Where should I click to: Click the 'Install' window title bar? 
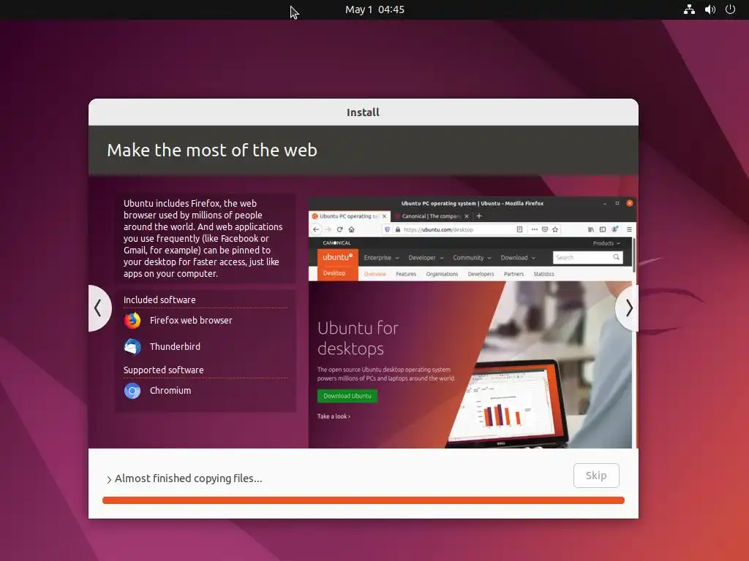coord(363,112)
